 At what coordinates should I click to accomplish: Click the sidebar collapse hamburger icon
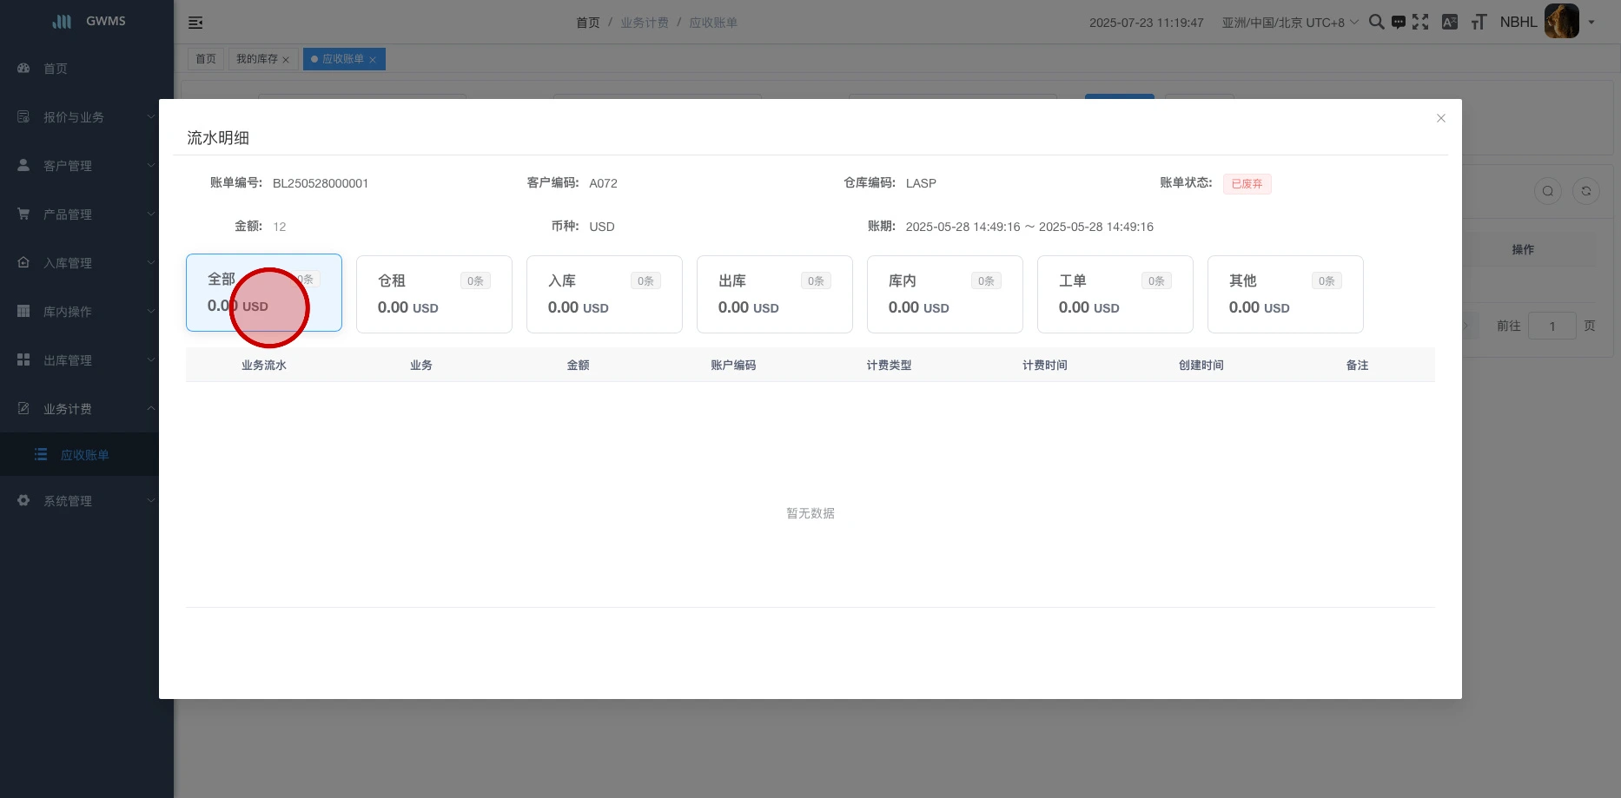pyautogui.click(x=195, y=23)
